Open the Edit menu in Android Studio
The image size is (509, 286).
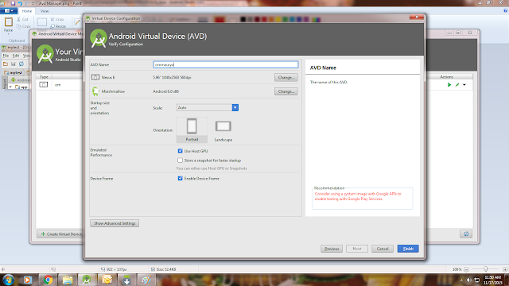click(x=16, y=56)
